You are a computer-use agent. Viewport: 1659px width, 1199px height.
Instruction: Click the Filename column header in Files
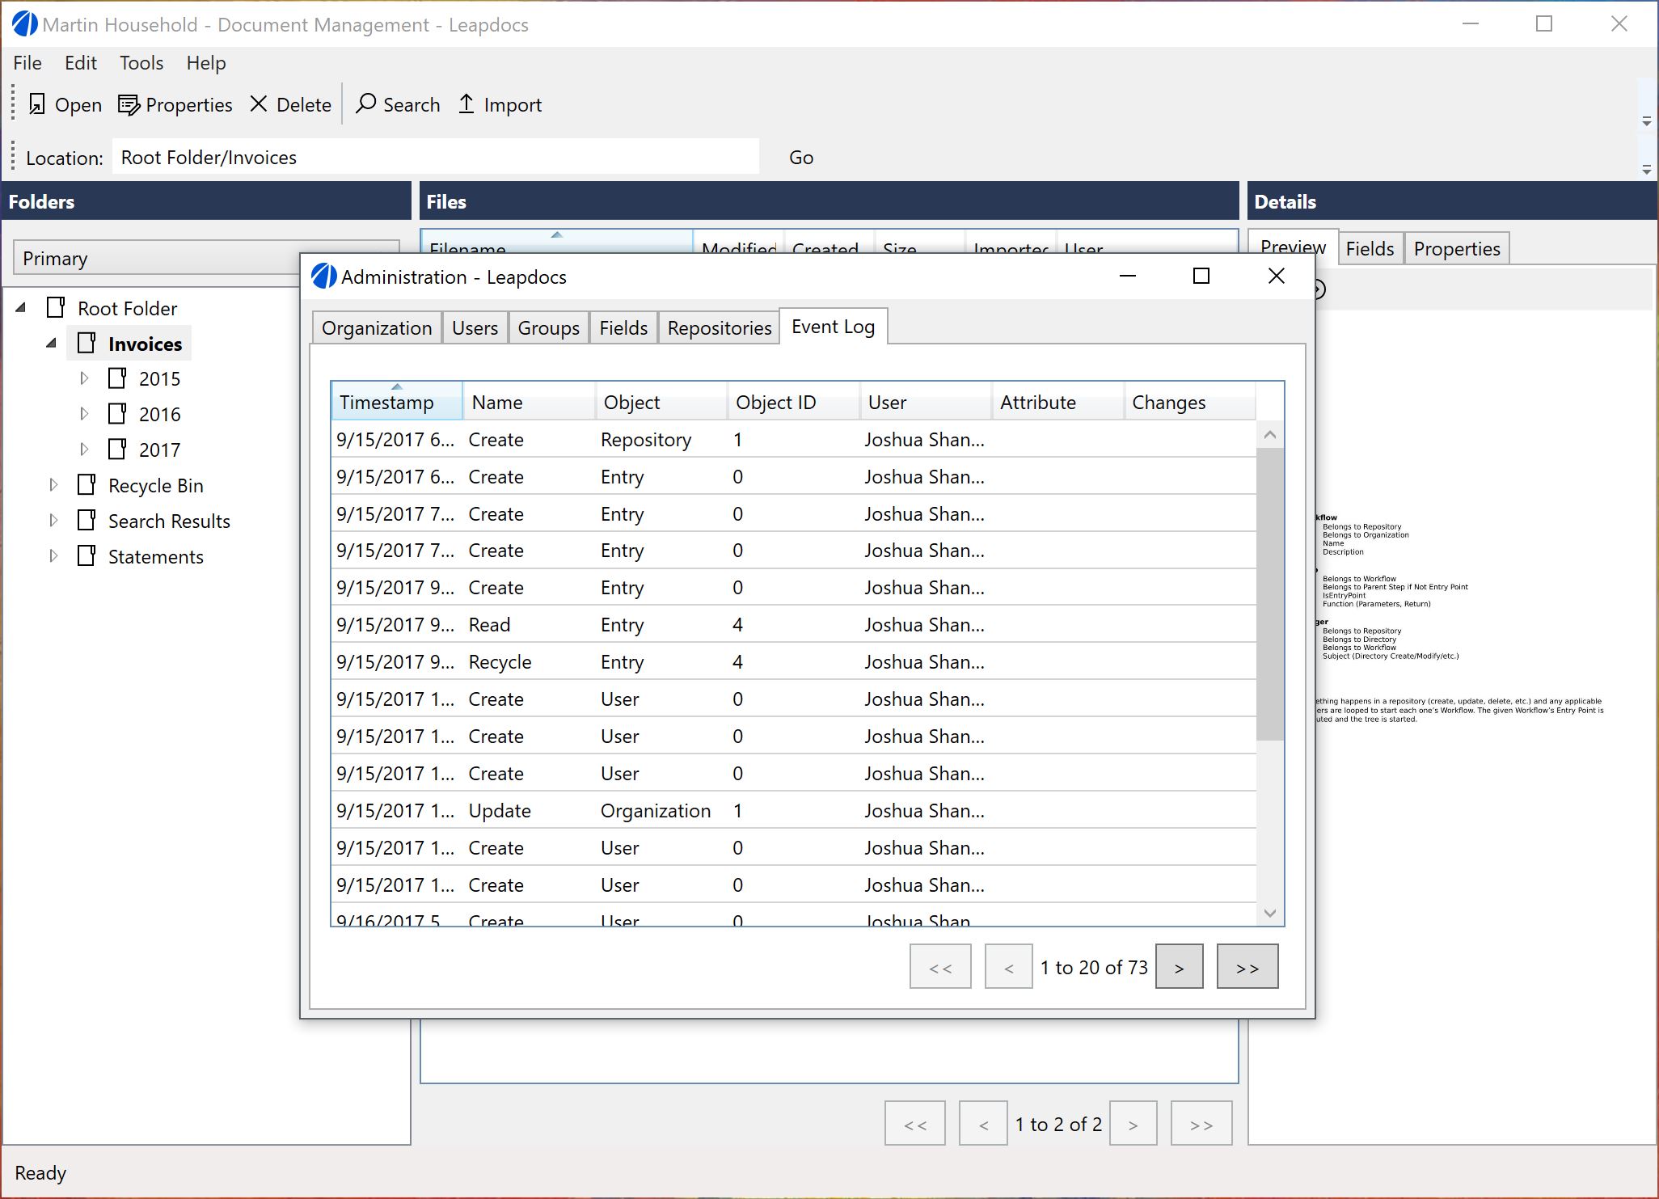(557, 243)
